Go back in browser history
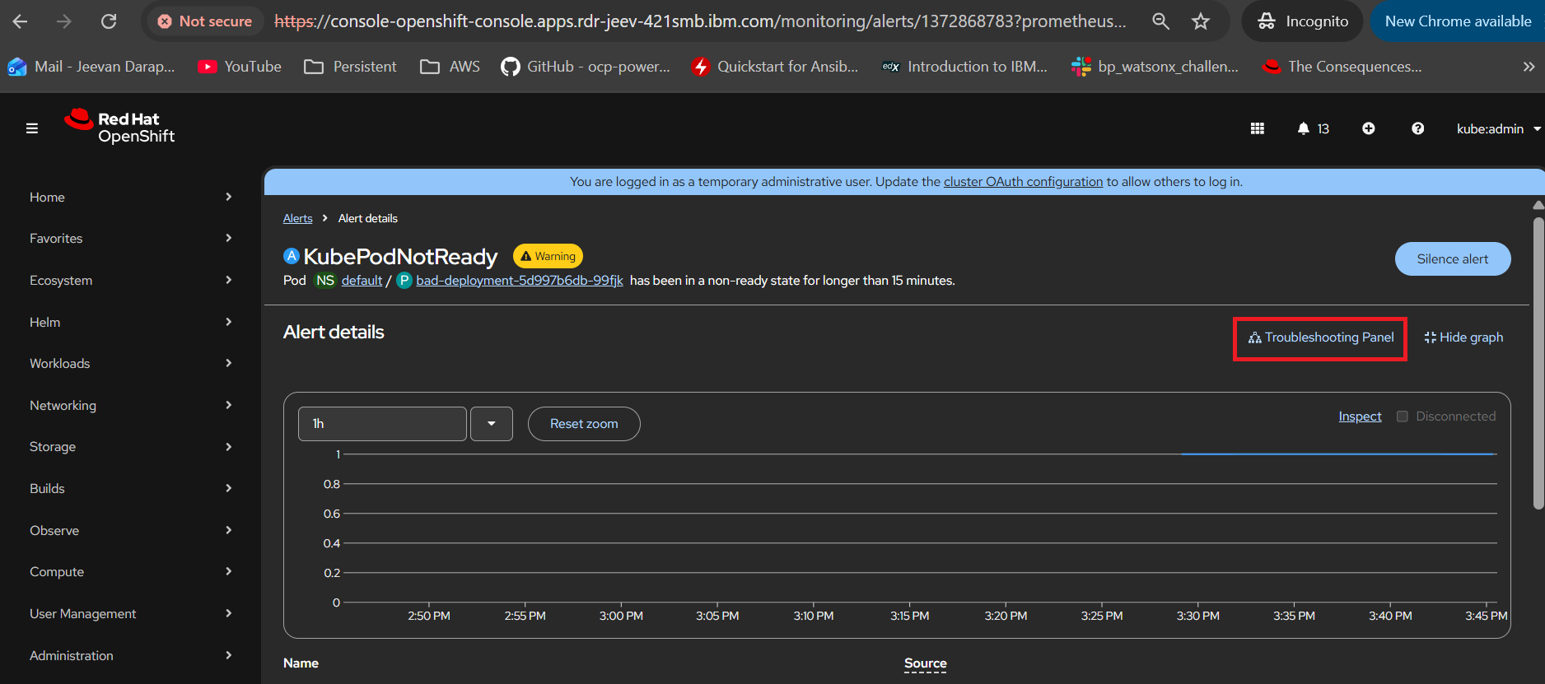 21,21
